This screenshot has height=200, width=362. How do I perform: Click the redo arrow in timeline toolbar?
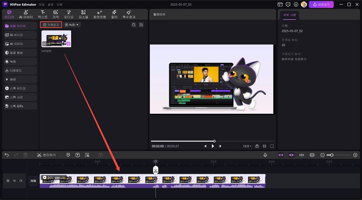pyautogui.click(x=16, y=155)
